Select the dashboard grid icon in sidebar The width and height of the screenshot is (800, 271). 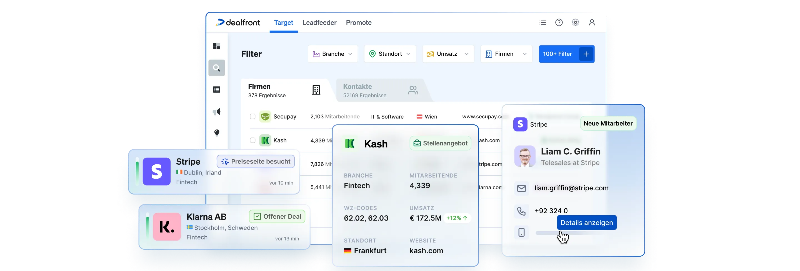[x=216, y=46]
